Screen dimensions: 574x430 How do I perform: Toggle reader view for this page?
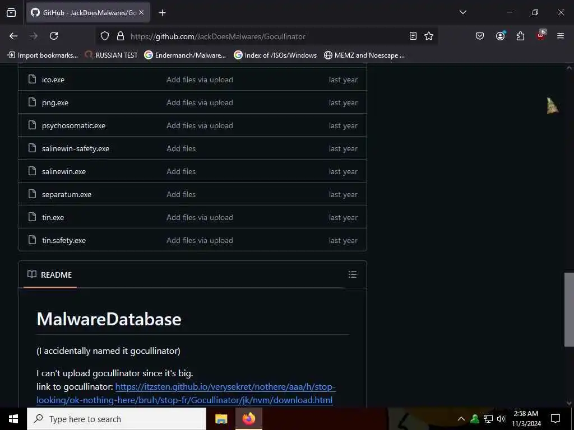coord(413,36)
